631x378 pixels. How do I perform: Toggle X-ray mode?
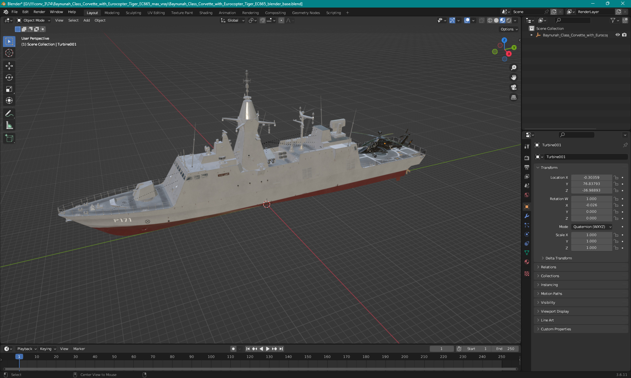(481, 20)
